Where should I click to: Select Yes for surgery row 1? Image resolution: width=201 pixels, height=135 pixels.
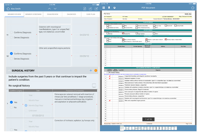pyautogui.click(x=11, y=102)
